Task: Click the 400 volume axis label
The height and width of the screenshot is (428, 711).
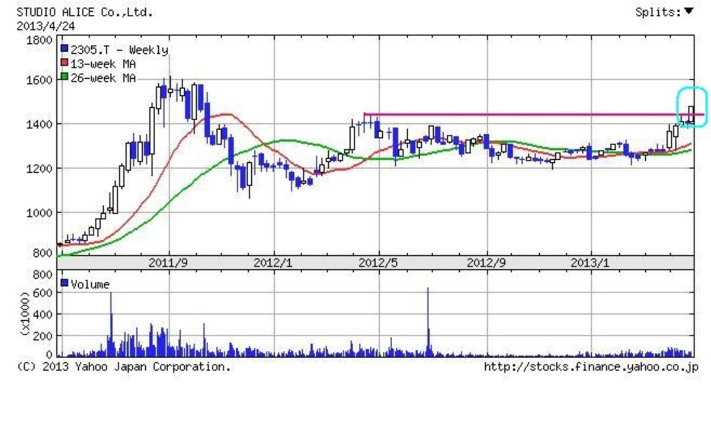Action: point(43,314)
